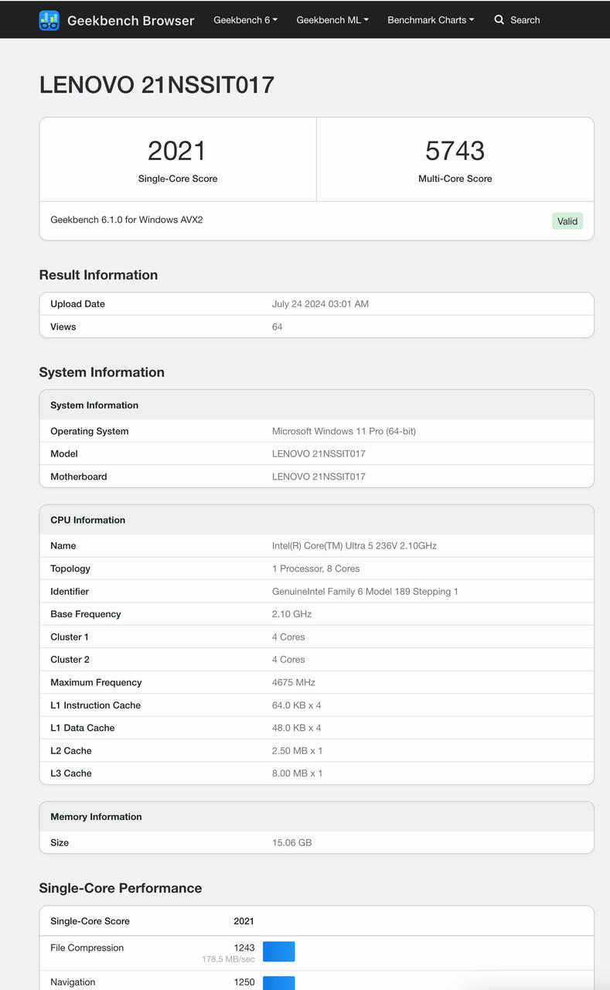
Task: Click the Geekbench logo icon
Action: [x=49, y=20]
